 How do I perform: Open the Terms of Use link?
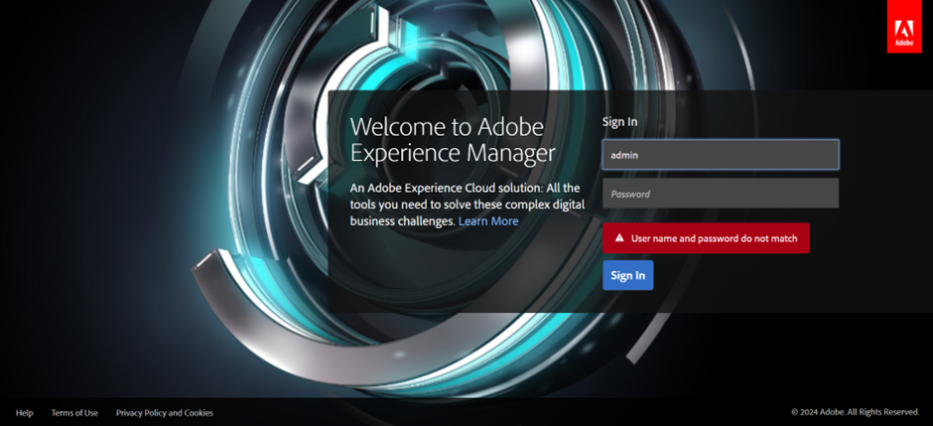[74, 413]
